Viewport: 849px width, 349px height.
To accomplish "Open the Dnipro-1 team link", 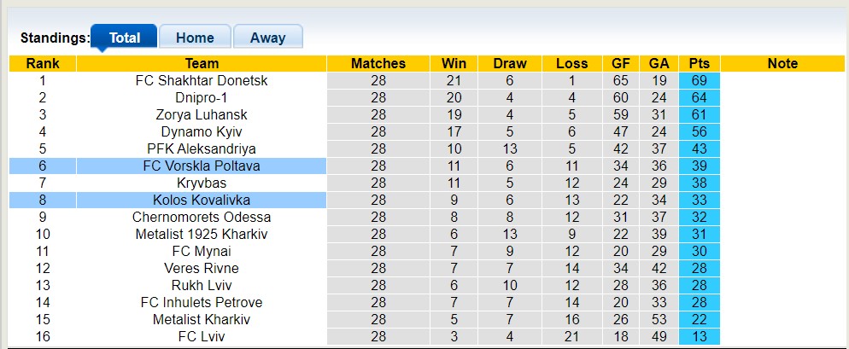I will [202, 97].
